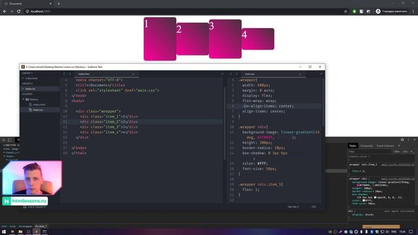The height and width of the screenshot is (235, 418).
Task: Open main.css source link for .wrapper > div rule
Action: coord(398,179)
